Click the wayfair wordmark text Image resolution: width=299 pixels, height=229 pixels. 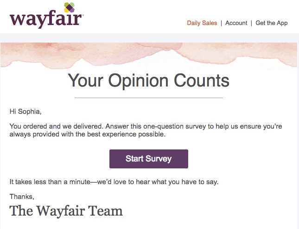click(x=46, y=20)
